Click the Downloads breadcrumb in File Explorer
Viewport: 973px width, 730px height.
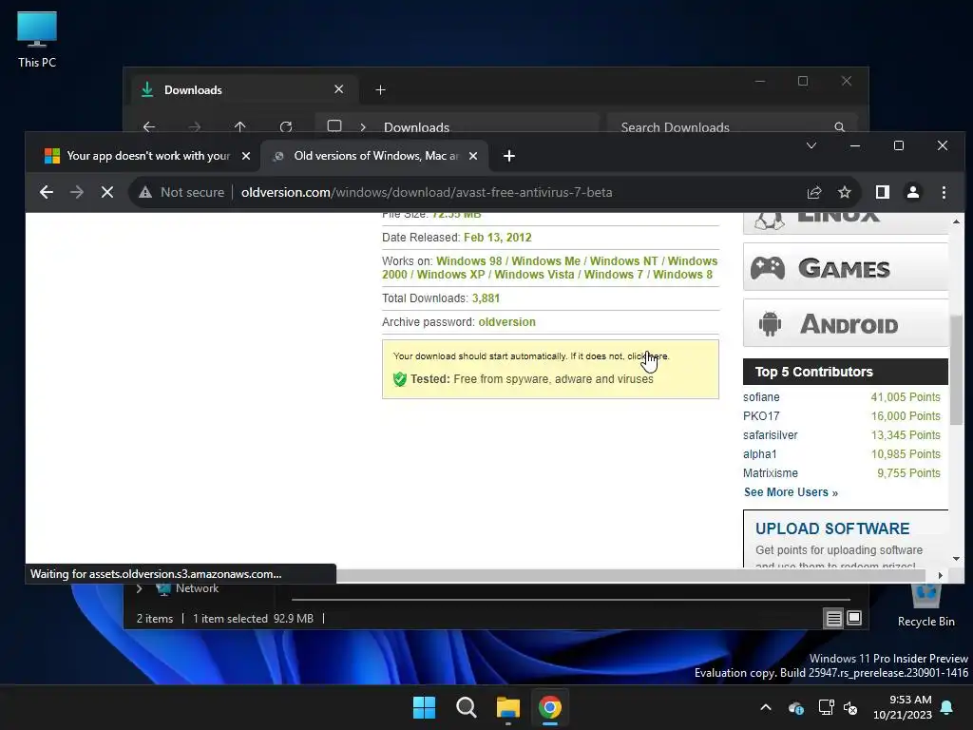click(416, 127)
